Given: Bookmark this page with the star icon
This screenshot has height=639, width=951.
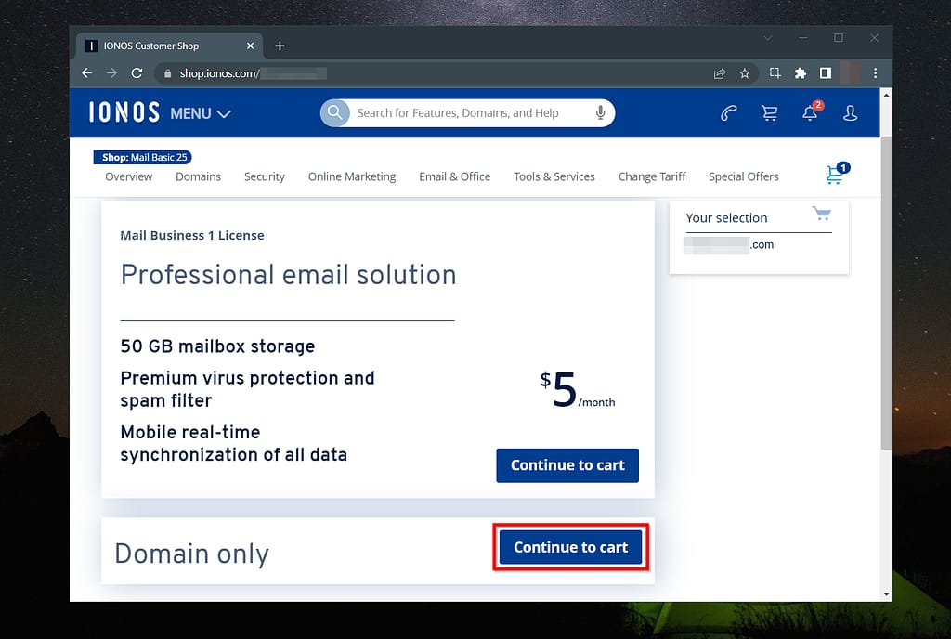Looking at the screenshot, I should pyautogui.click(x=745, y=73).
